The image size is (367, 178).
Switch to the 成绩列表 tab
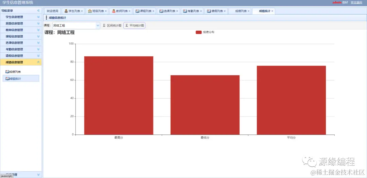(x=240, y=11)
